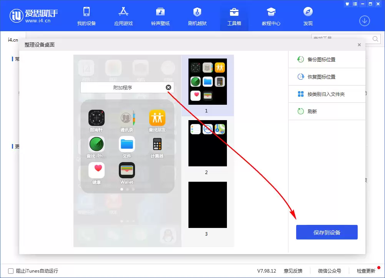The height and width of the screenshot is (278, 385).
Task: Open the 发现 compass tab
Action: coord(308,16)
